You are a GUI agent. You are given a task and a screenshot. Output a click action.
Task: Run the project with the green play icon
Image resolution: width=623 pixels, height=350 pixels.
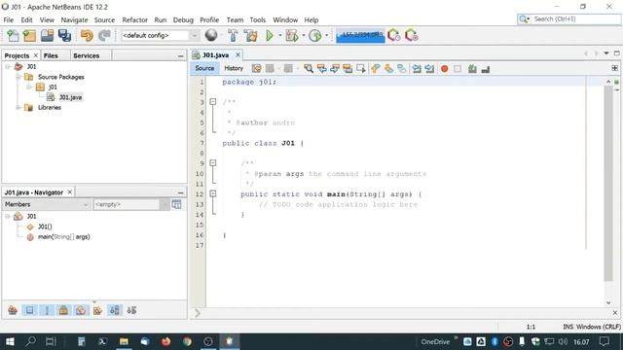pos(270,36)
